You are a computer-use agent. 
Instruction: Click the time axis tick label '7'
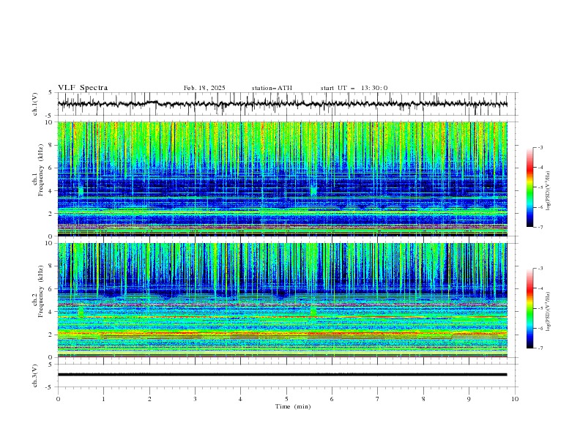[x=378, y=399]
